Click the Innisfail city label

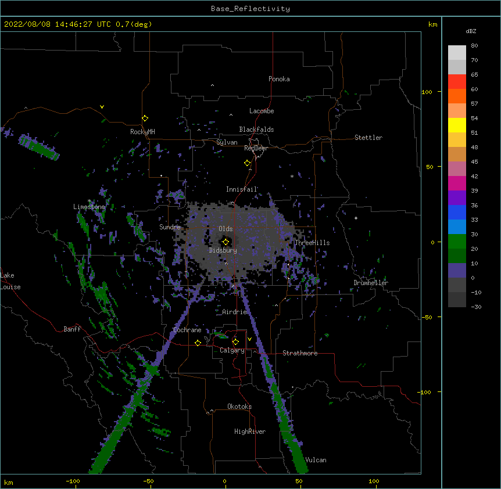coord(242,189)
